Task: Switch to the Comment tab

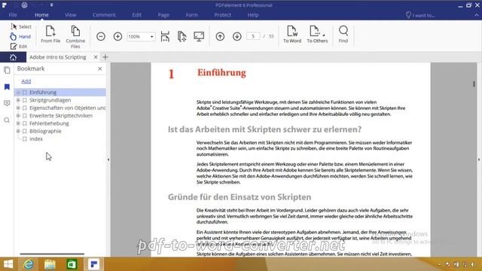Action: pos(104,15)
